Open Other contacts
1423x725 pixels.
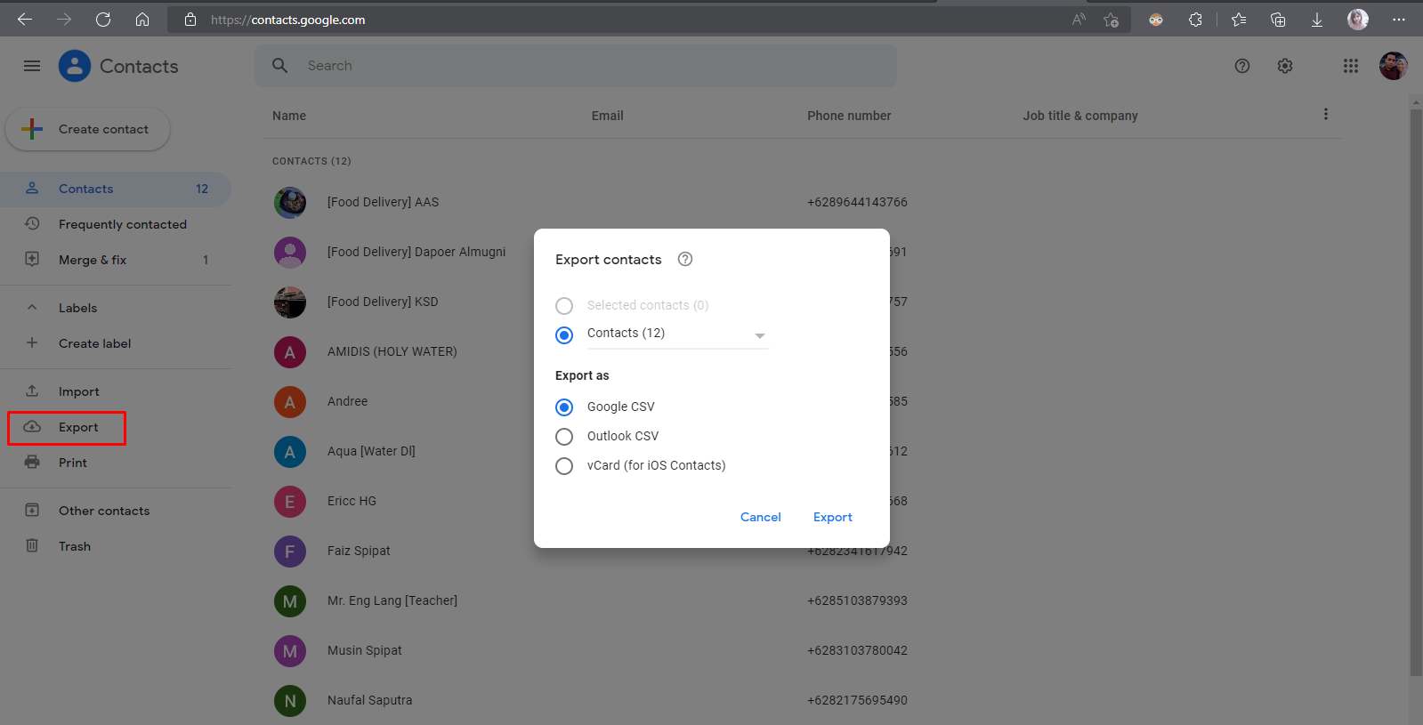116,511
